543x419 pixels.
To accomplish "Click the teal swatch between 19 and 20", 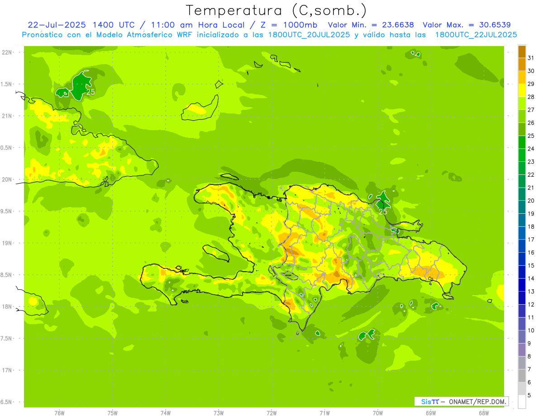I will (x=522, y=207).
